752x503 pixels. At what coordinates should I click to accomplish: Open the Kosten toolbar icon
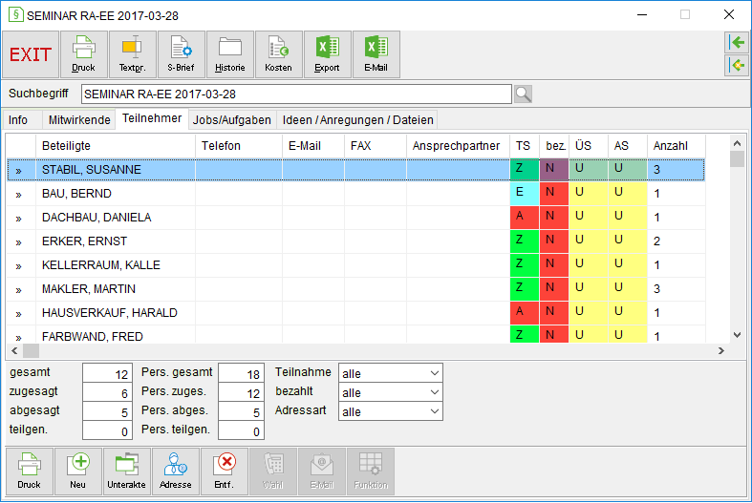pyautogui.click(x=279, y=54)
